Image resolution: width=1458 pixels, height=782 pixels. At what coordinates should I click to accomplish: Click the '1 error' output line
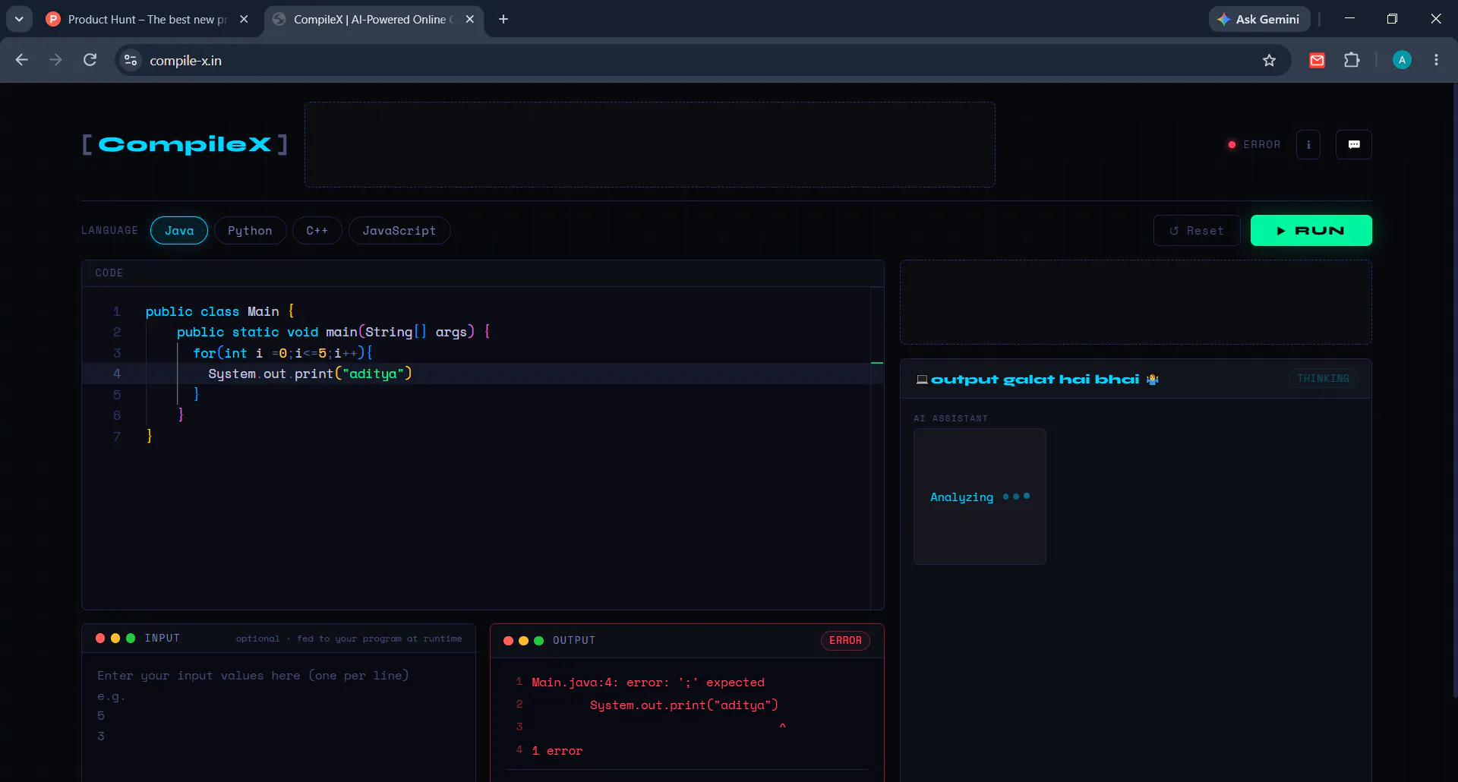pyautogui.click(x=557, y=751)
